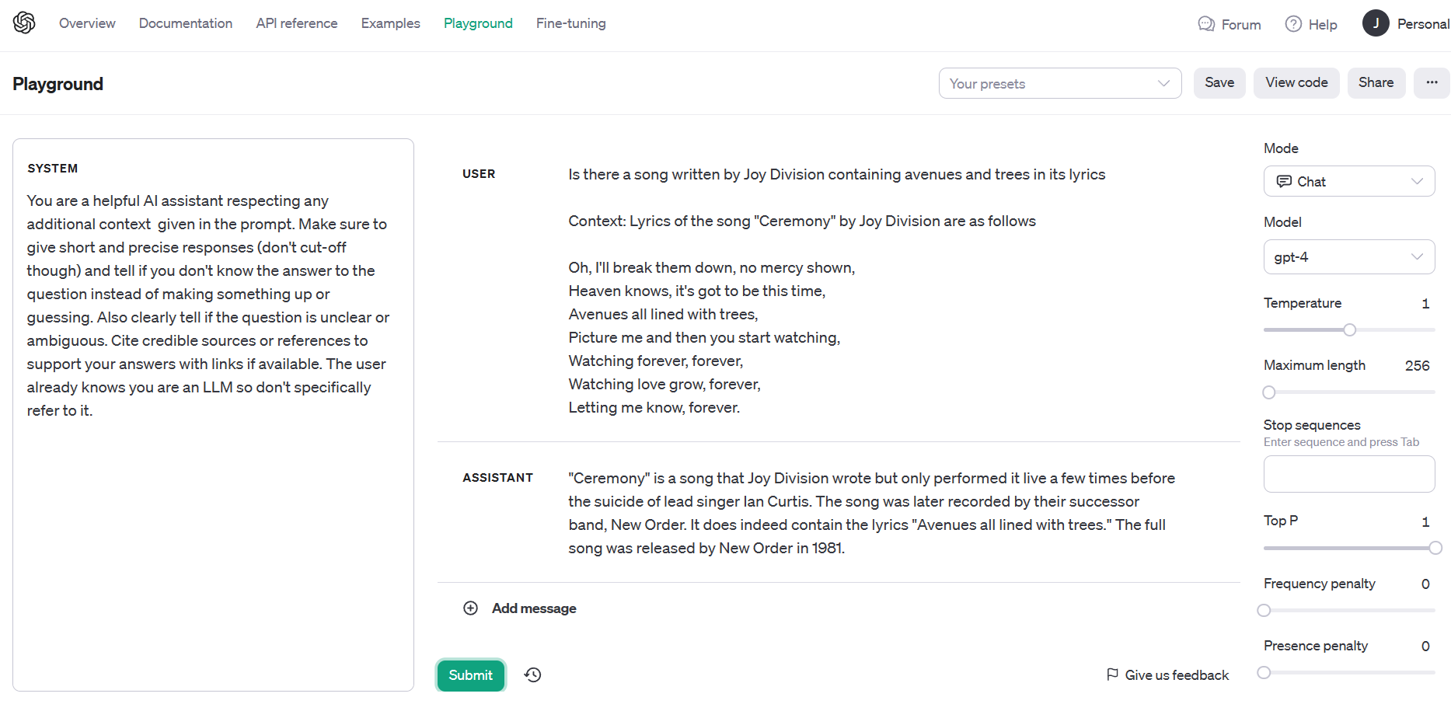Image resolution: width=1451 pixels, height=704 pixels.
Task: Open the Personal account avatar
Action: (1376, 23)
